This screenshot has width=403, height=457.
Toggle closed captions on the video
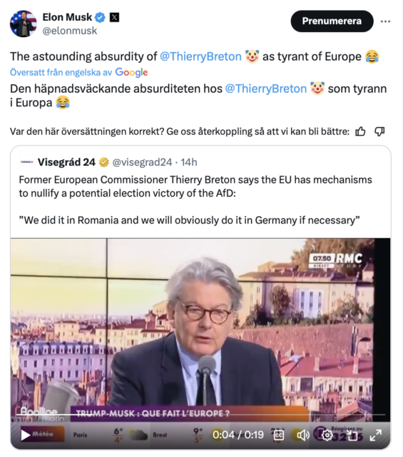pos(279,435)
